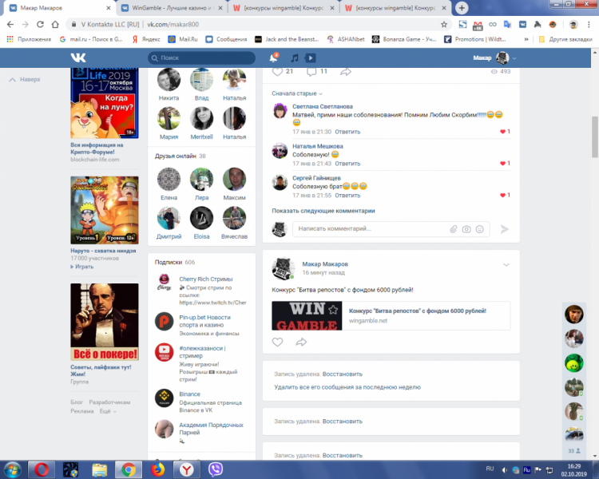Open the emoji smiley picker
The width and height of the screenshot is (599, 479).
coord(480,229)
